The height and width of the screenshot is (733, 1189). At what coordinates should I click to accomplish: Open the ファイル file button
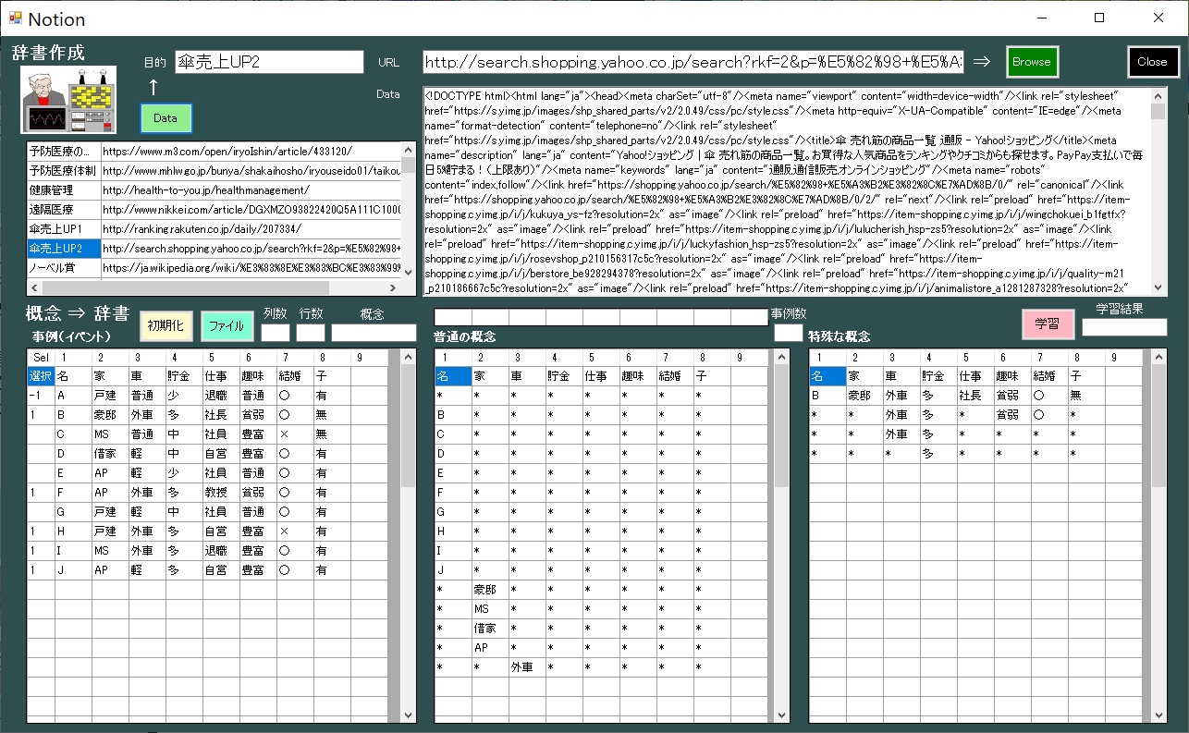226,325
